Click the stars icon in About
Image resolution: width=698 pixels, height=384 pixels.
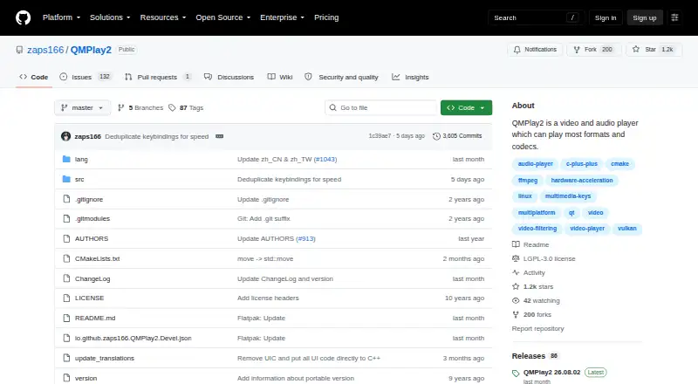click(x=516, y=286)
